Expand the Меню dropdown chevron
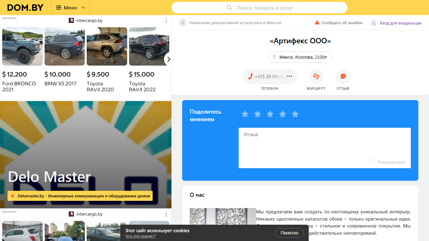The width and height of the screenshot is (429, 241). [x=83, y=8]
